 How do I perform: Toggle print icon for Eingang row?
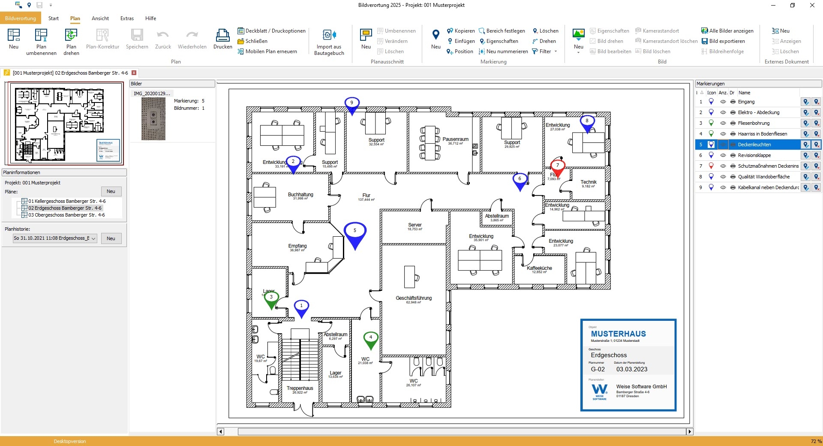point(733,102)
